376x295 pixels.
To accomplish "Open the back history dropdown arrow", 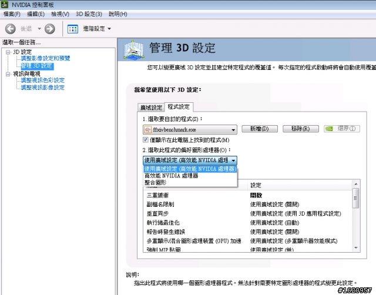I will click(x=39, y=29).
